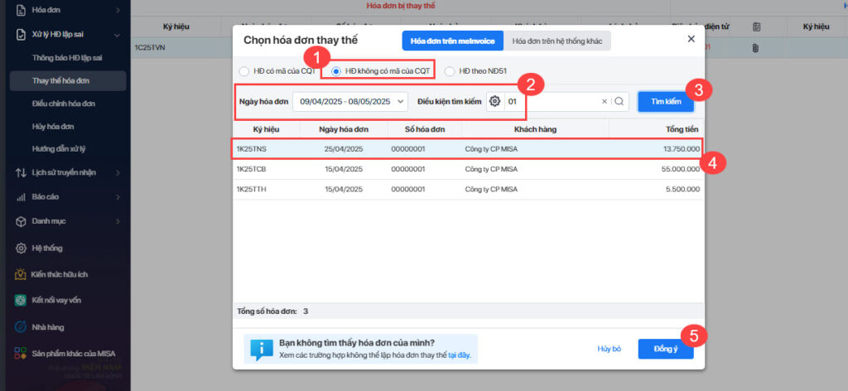Image resolution: width=848 pixels, height=391 pixels.
Task: Select invoice row 1K25TCB
Action: [x=469, y=169]
